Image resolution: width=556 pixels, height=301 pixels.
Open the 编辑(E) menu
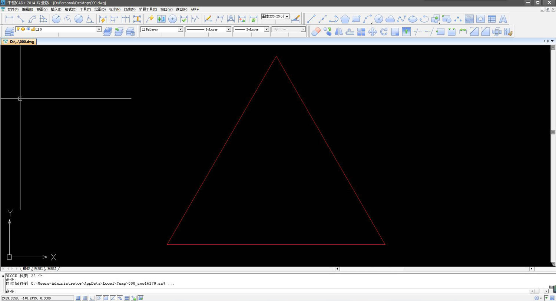point(27,9)
